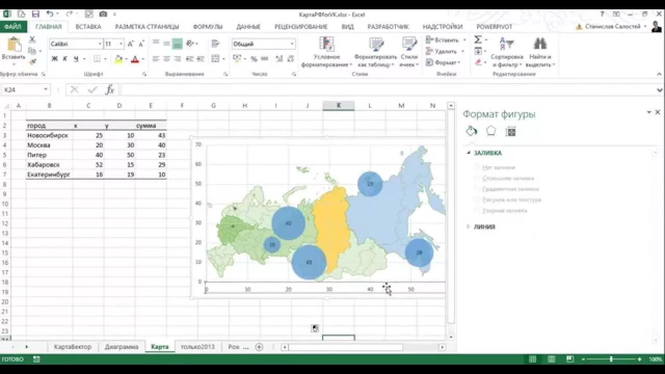
Task: Click the decrease font size icon
Action: point(141,44)
